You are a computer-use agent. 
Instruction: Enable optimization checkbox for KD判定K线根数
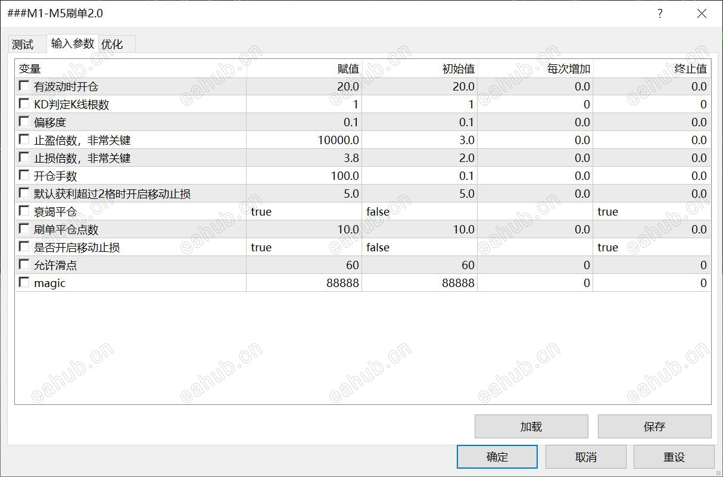click(24, 104)
